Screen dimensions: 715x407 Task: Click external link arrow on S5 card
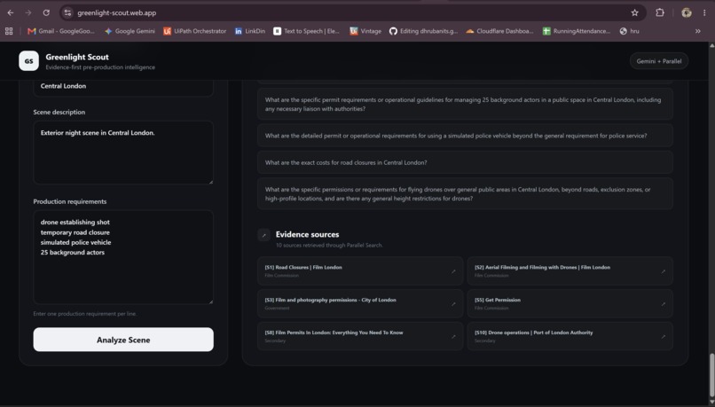click(663, 304)
